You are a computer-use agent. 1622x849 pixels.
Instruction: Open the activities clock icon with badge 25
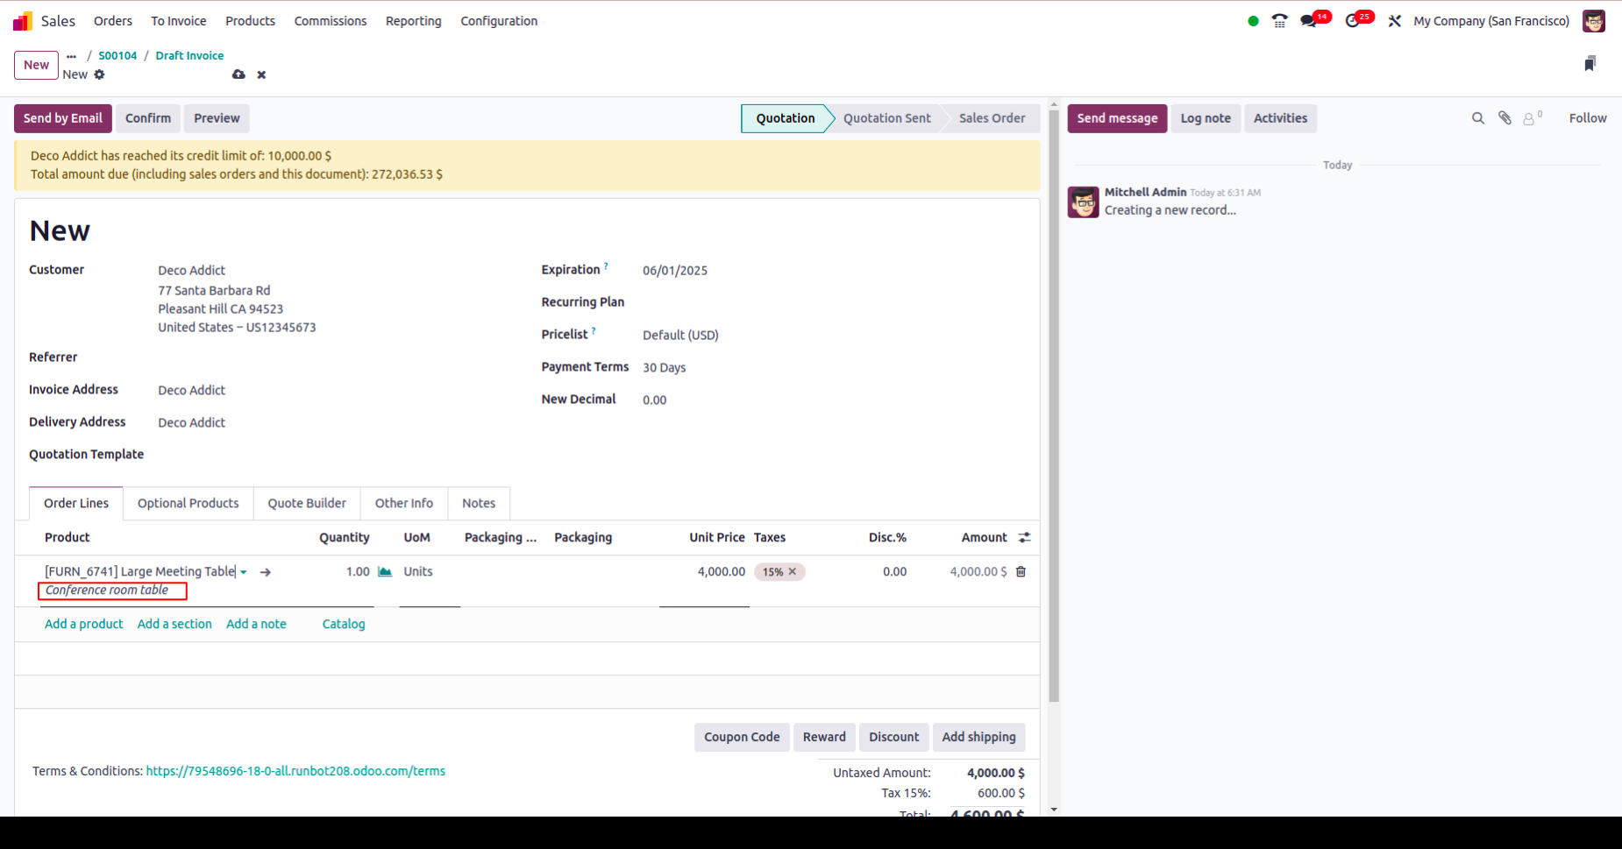[x=1353, y=21]
